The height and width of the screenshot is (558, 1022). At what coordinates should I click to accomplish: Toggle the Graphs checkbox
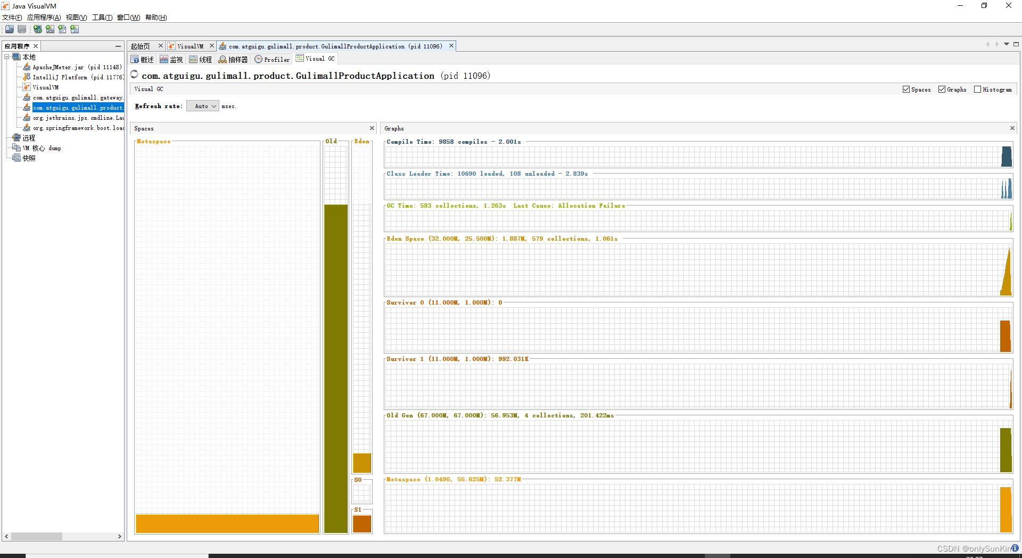[x=942, y=89]
